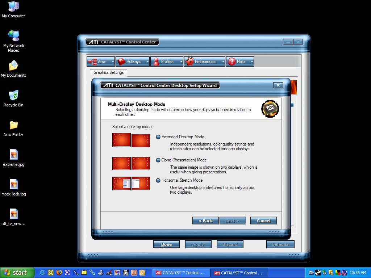Click the computer tower quick launch icon
This screenshot has width=371, height=278.
101,273
